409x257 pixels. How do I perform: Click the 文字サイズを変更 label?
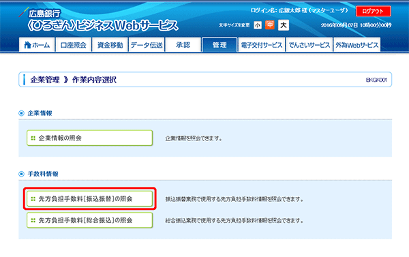(x=234, y=25)
